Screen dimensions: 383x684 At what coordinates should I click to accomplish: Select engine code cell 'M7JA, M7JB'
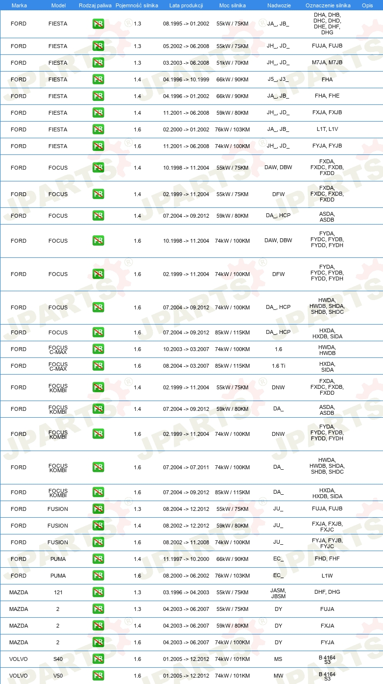327,63
